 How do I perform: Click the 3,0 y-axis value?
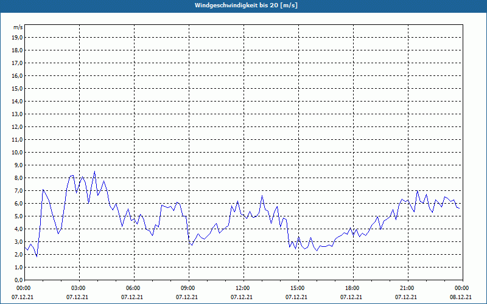pyautogui.click(x=19, y=241)
